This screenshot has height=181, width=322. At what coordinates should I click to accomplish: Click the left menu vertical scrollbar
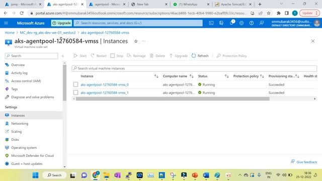[x=65, y=82]
